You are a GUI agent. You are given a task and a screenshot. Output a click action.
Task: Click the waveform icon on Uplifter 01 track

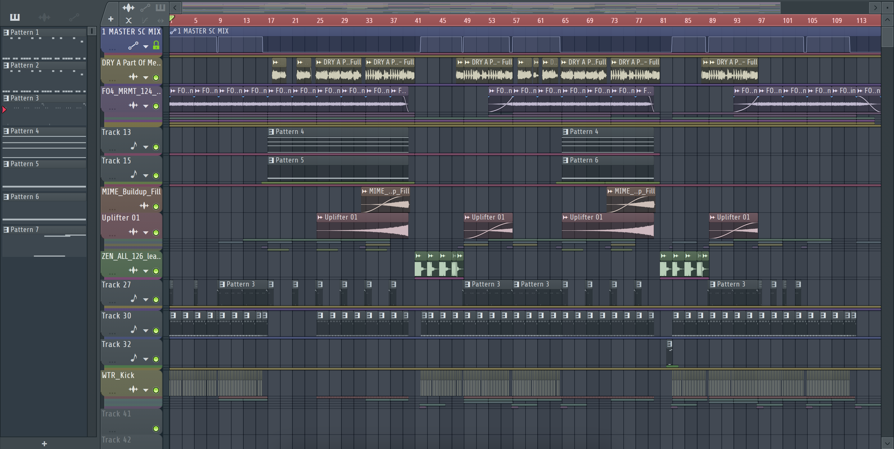[x=133, y=232]
